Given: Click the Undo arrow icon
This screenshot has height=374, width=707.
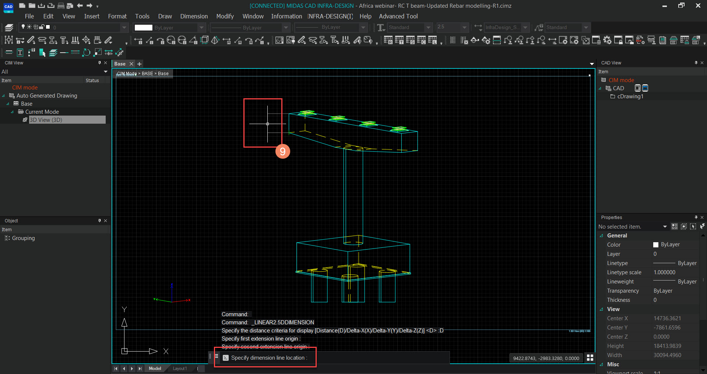Looking at the screenshot, I should 80,6.
